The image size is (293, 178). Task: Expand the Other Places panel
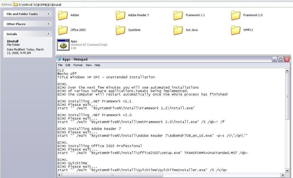point(48,24)
